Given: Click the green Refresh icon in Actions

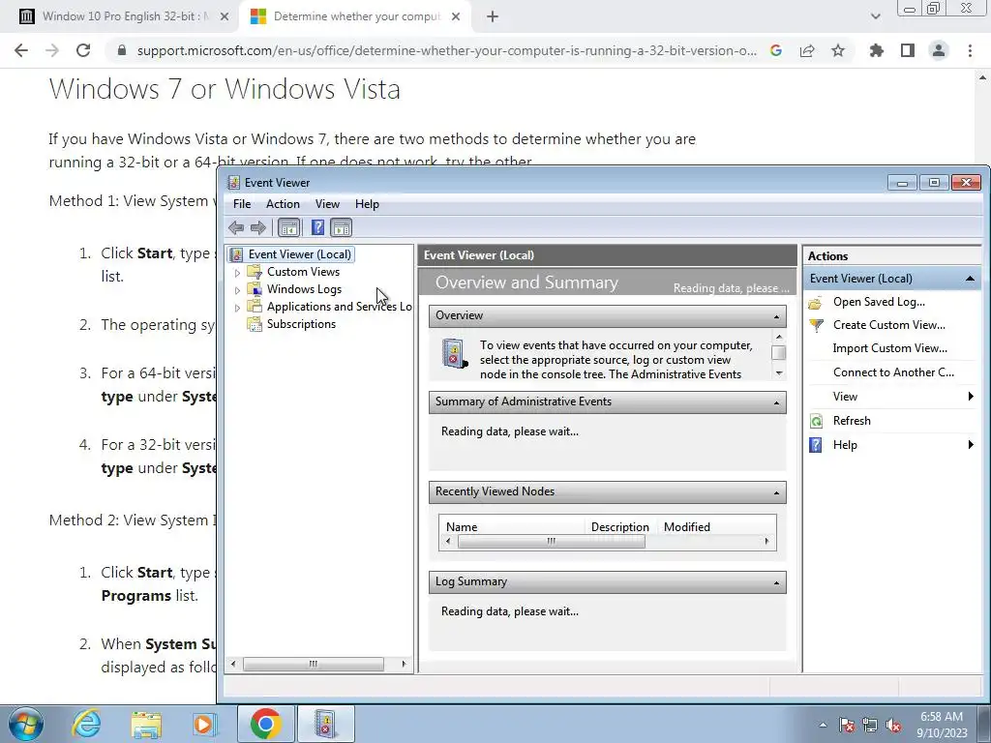Looking at the screenshot, I should coord(816,422).
